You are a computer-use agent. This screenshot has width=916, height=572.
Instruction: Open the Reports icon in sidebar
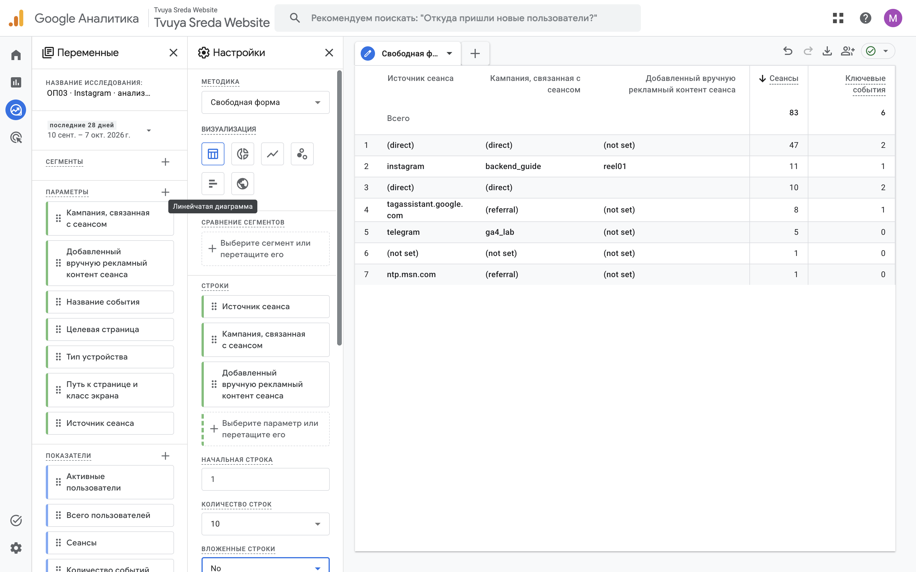pos(16,82)
